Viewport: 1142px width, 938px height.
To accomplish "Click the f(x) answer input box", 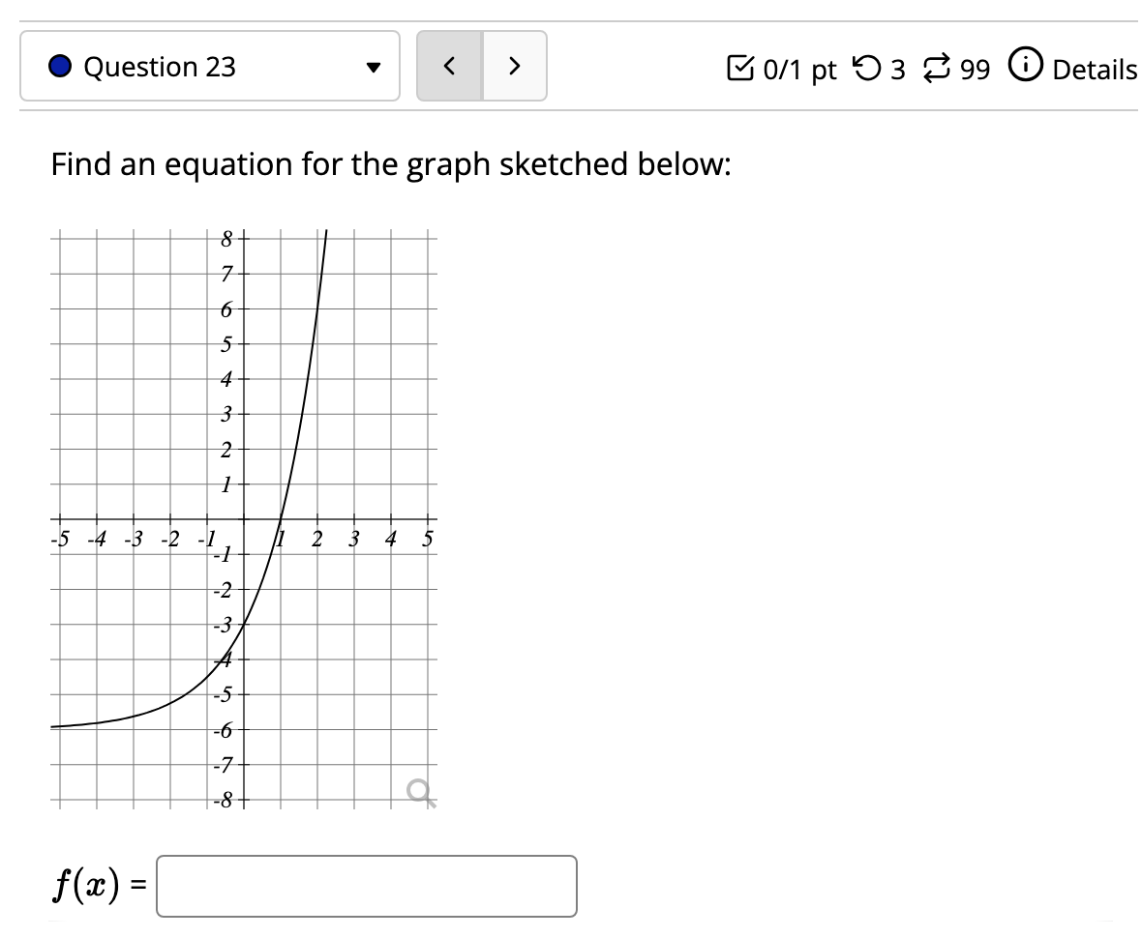I will tap(368, 885).
